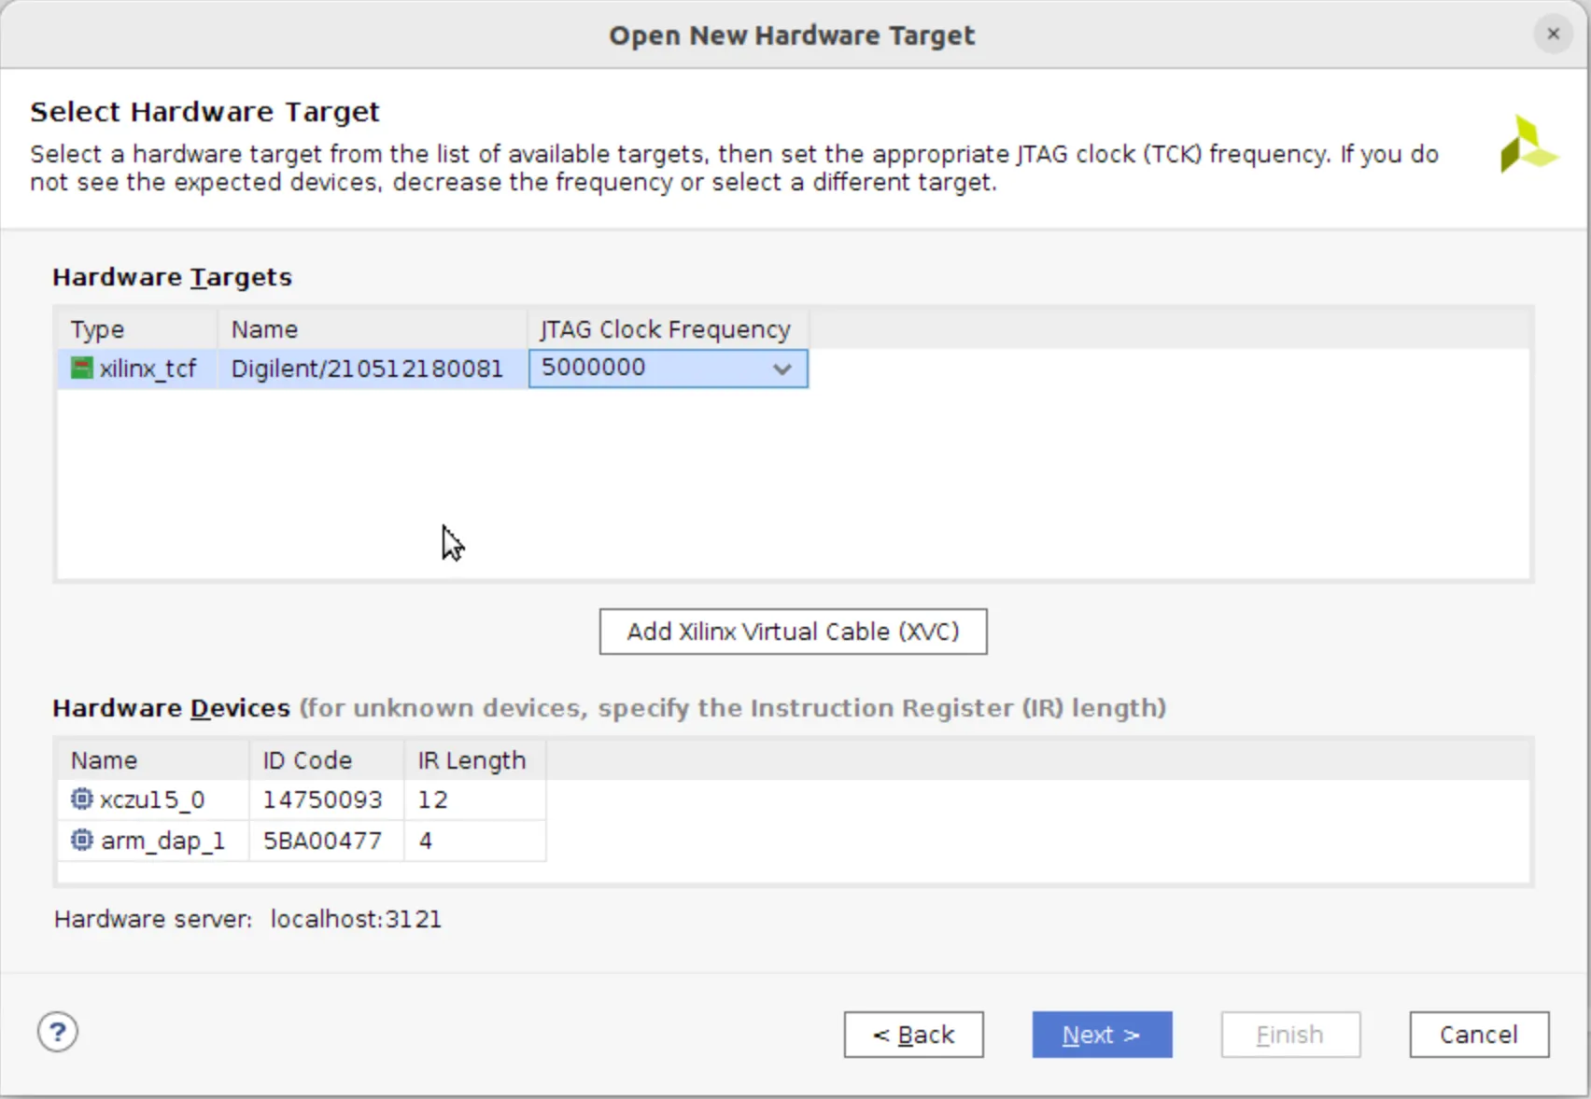Click the chip icon beside arm_dap_1
1591x1099 pixels.
(x=82, y=841)
